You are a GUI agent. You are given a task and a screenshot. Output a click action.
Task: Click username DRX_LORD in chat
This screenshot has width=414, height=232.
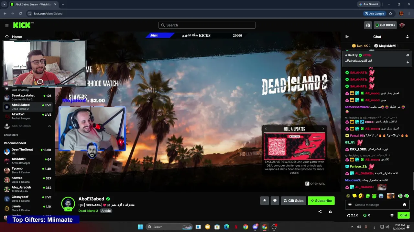(x=358, y=149)
